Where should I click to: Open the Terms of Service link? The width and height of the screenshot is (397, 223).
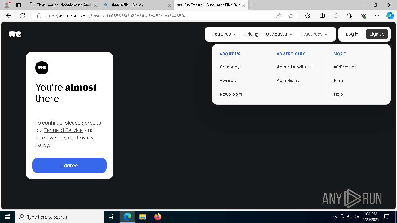pyautogui.click(x=63, y=130)
